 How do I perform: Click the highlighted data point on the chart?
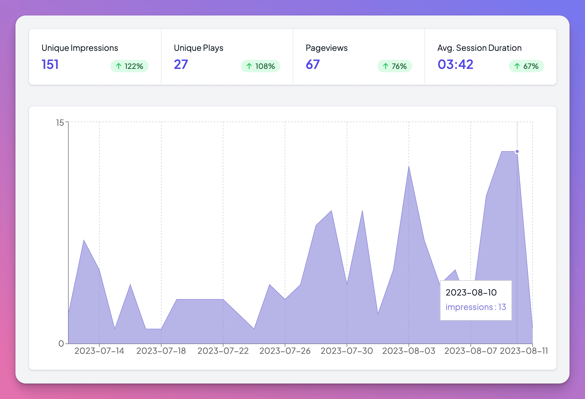tap(517, 151)
